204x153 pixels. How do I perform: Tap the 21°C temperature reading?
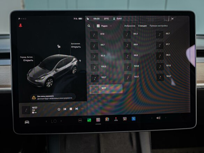[106, 19]
